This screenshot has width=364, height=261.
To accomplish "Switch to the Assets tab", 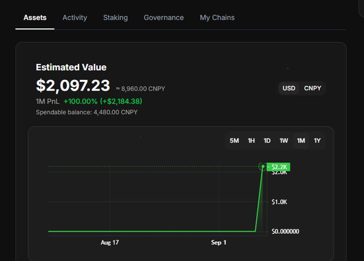I will point(35,18).
